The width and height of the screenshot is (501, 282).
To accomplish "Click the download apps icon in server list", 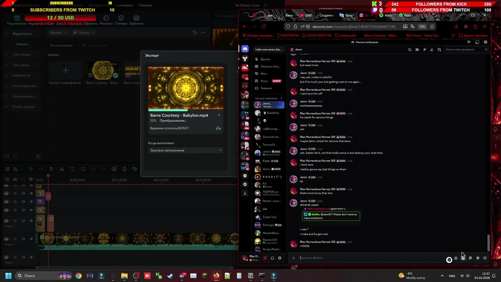I will (245, 193).
